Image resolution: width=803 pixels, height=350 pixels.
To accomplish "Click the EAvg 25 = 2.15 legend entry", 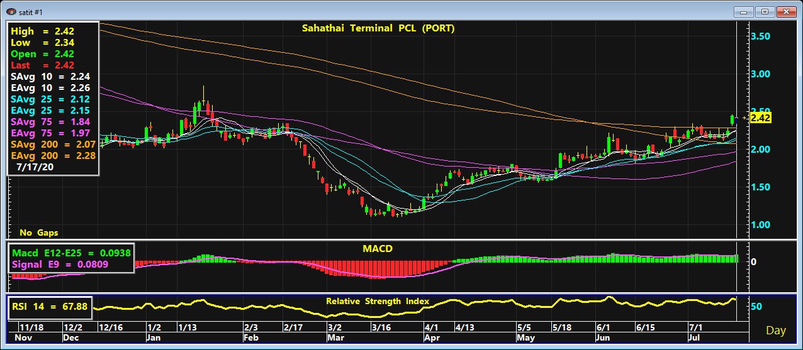I will click(x=50, y=111).
